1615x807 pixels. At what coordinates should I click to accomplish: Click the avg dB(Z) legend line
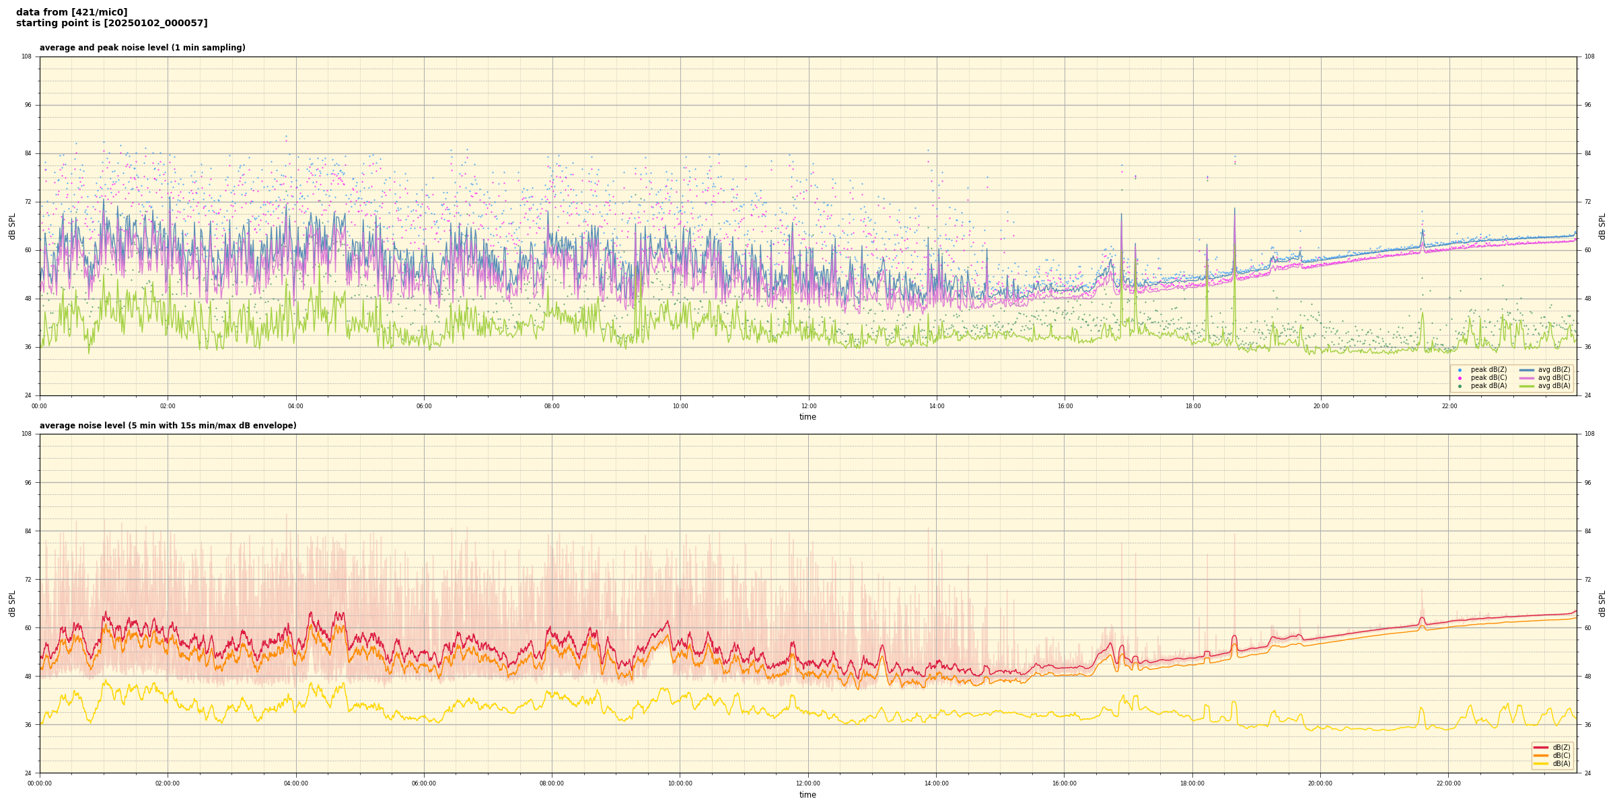(1527, 370)
